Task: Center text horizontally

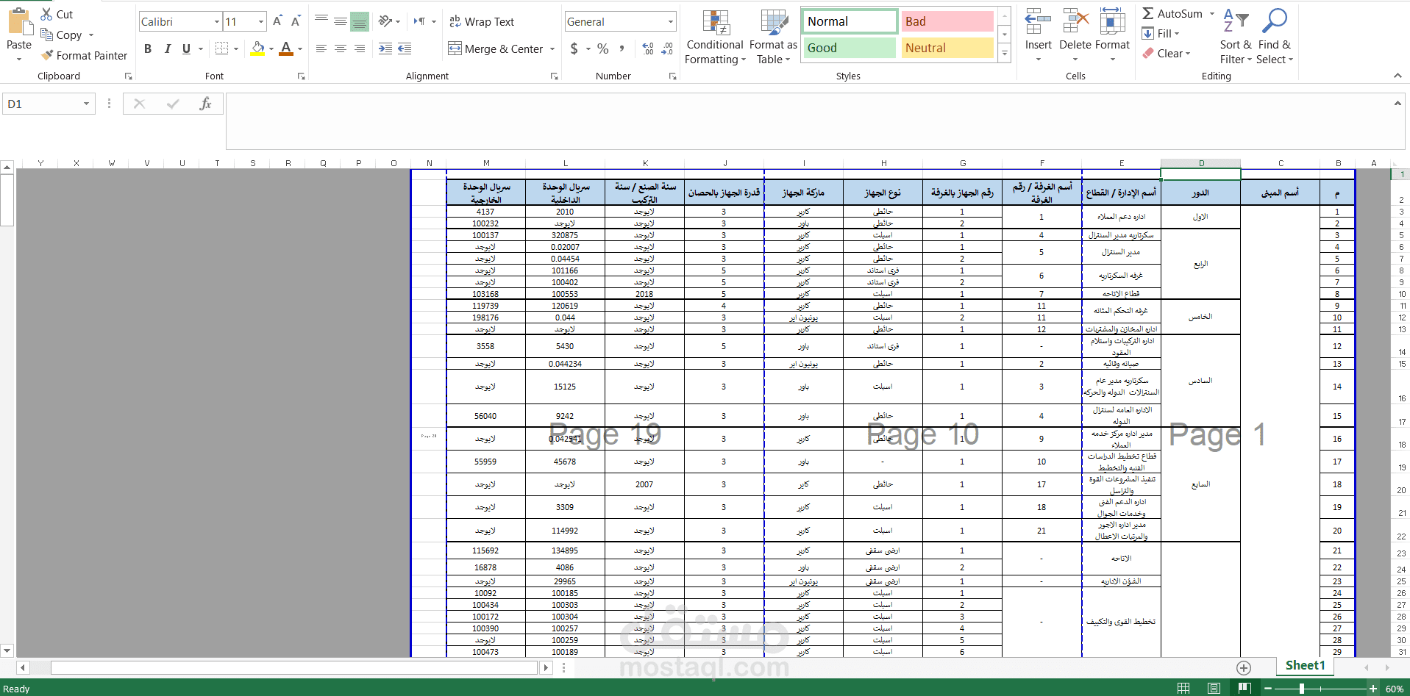Action: coord(341,49)
